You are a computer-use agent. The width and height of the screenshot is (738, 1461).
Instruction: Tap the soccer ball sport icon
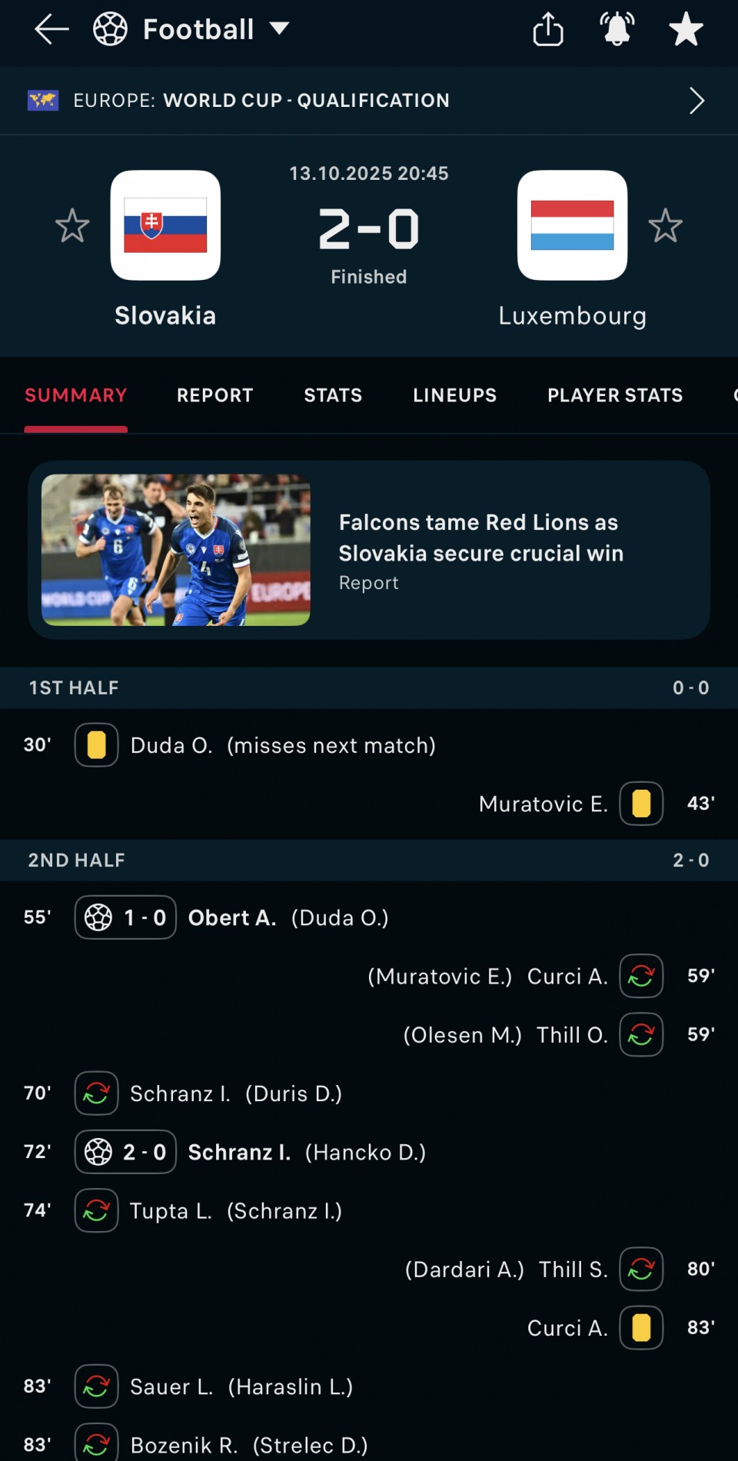pyautogui.click(x=110, y=30)
